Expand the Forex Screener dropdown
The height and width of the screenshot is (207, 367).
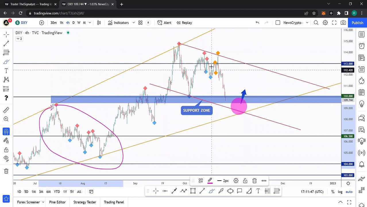coord(43,202)
